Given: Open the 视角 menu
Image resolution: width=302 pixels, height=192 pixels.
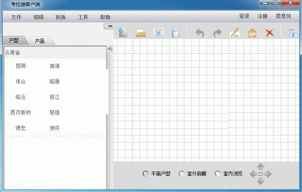Looking at the screenshot, I should point(61,17).
